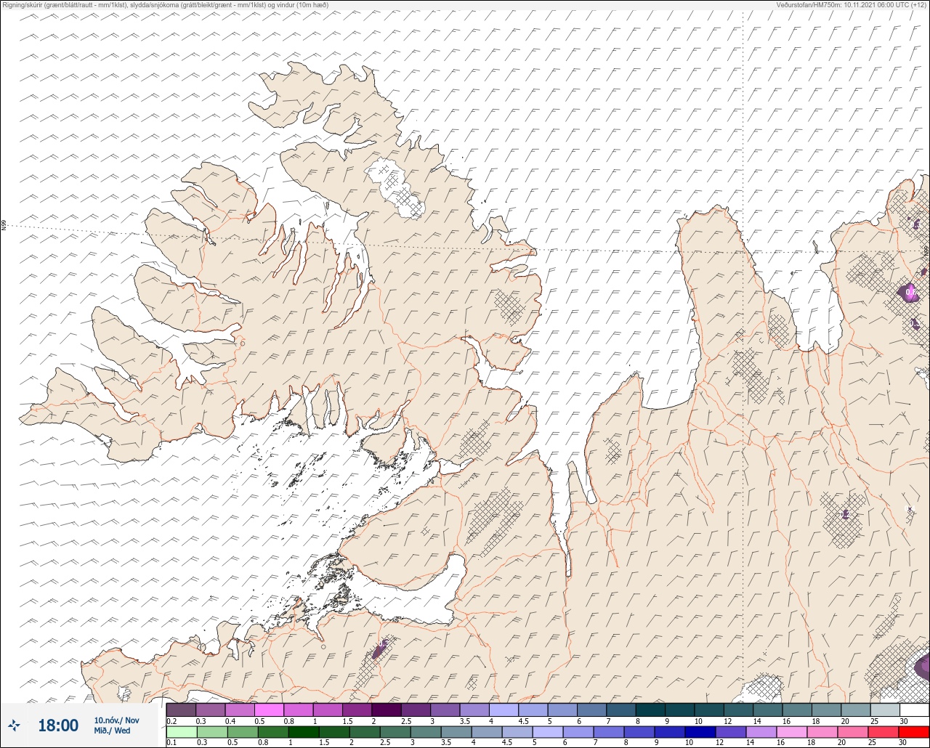Image resolution: width=930 pixels, height=748 pixels.
Task: Click the Veðurstofan logo icon beside the time
Action: tap(15, 725)
